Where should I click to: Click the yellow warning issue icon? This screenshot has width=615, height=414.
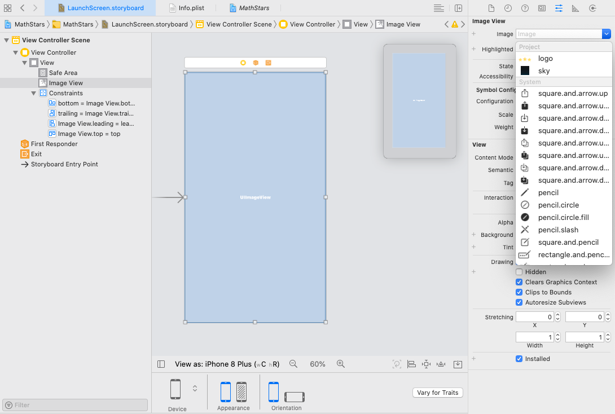point(455,24)
